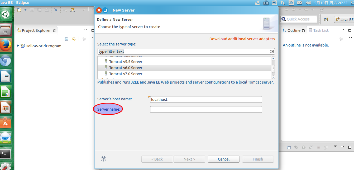This screenshot has width=354, height=170.
Task: Open the Ubuntu Dash home
Action: [6, 14]
